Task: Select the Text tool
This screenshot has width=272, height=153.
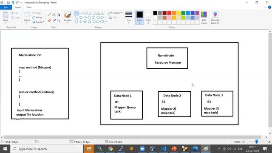Action: coord(59,15)
